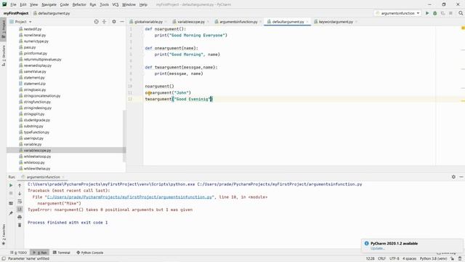The height and width of the screenshot is (262, 465).
Task: Click the yellow inspection indicator in editor corner
Action: [463, 28]
